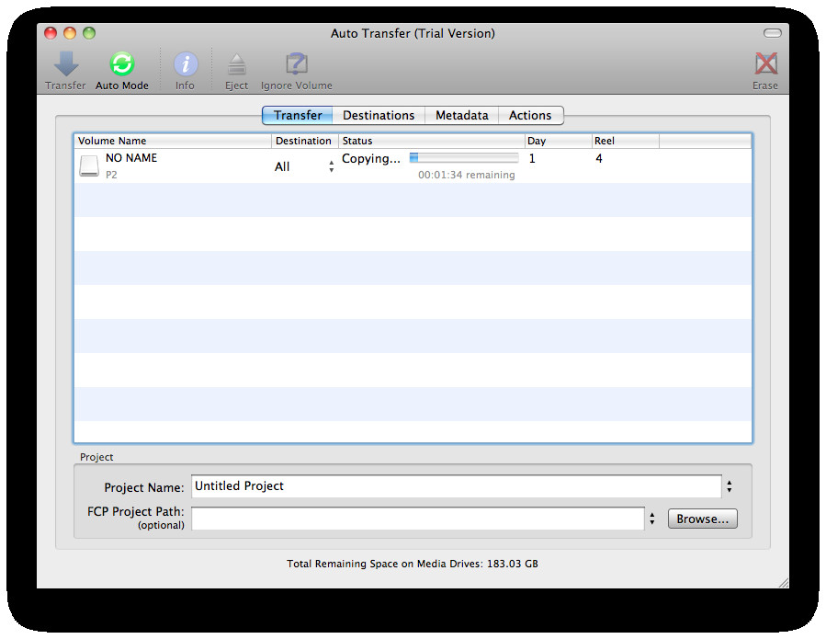
Task: Click Reel value 4 cell
Action: point(599,159)
